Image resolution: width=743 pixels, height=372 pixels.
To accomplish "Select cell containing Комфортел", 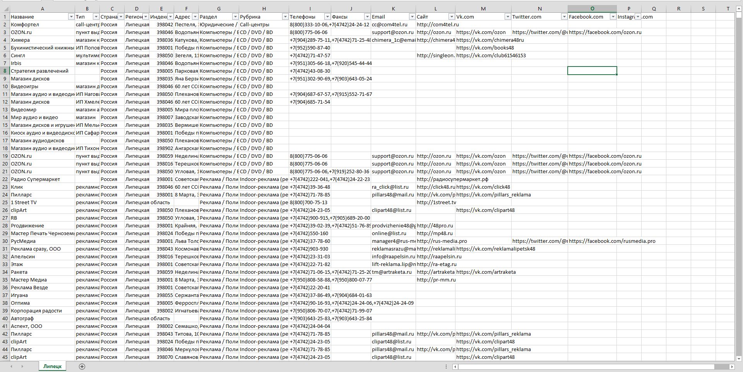I will 42,24.
